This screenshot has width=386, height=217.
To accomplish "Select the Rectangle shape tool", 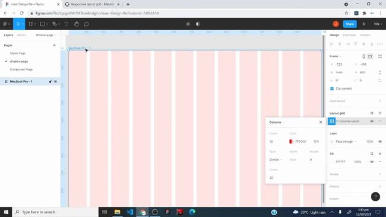I will click(43, 24).
